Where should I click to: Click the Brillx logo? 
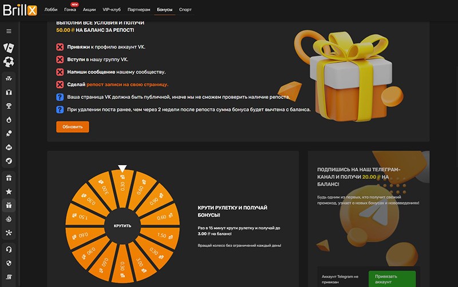click(21, 10)
